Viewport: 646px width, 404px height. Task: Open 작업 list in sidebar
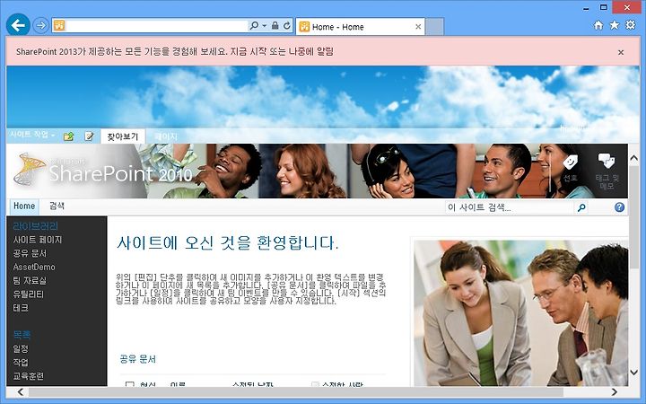click(x=21, y=363)
